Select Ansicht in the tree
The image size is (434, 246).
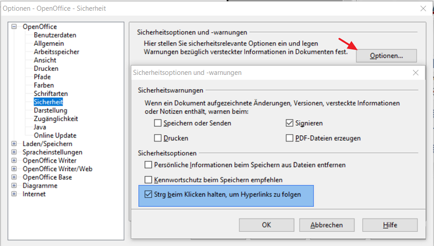45,60
